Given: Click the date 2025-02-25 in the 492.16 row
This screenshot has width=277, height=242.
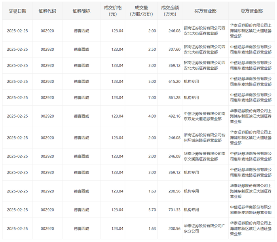Looking at the screenshot, I should (x=17, y=116).
